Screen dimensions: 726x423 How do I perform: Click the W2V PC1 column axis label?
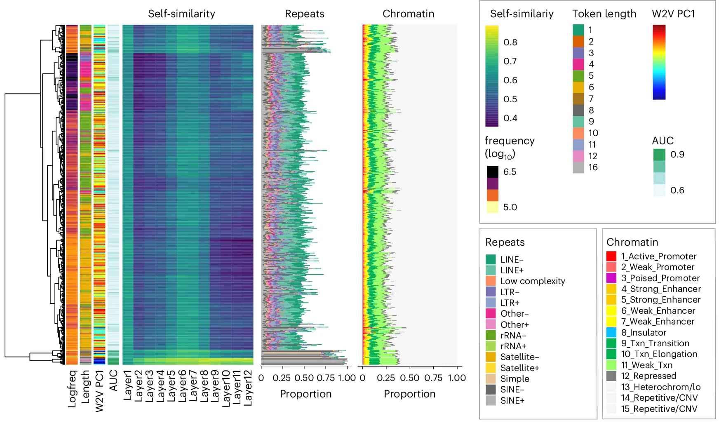tap(99, 391)
